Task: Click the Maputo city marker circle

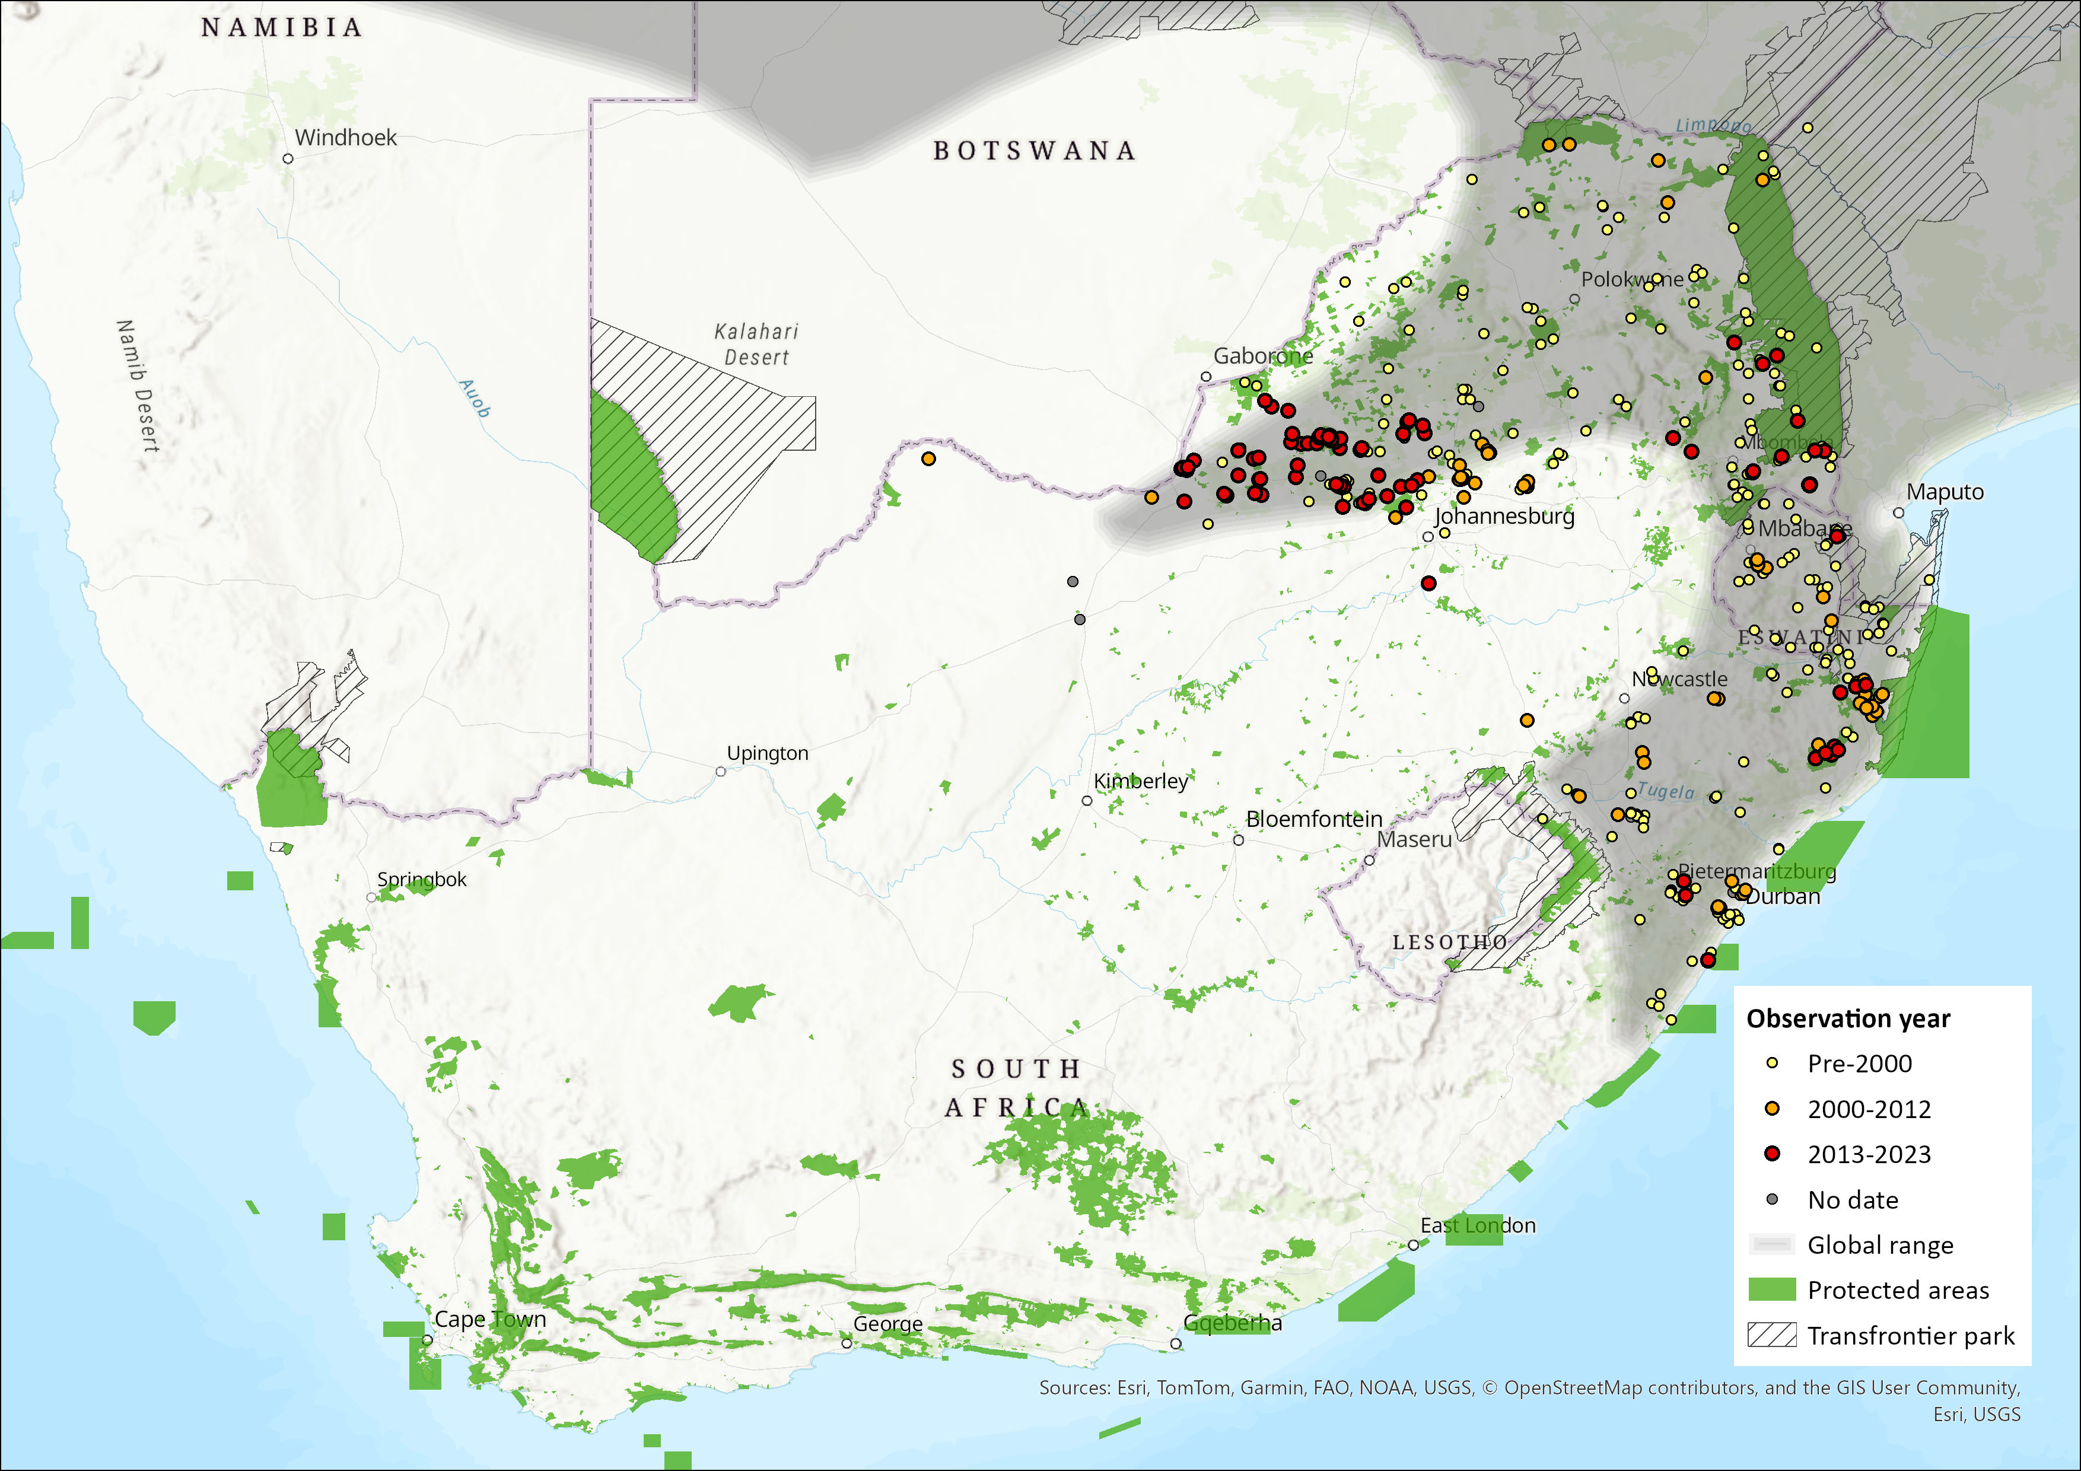Action: 1898,513
